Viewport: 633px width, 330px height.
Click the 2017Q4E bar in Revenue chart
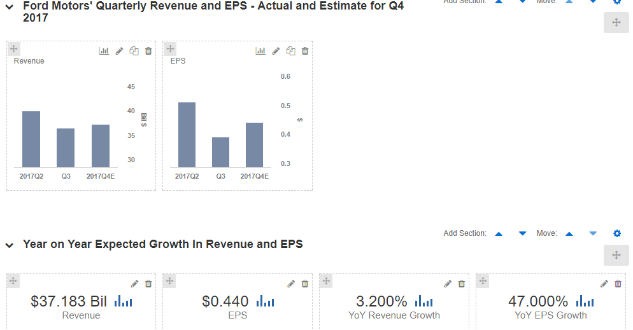101,146
